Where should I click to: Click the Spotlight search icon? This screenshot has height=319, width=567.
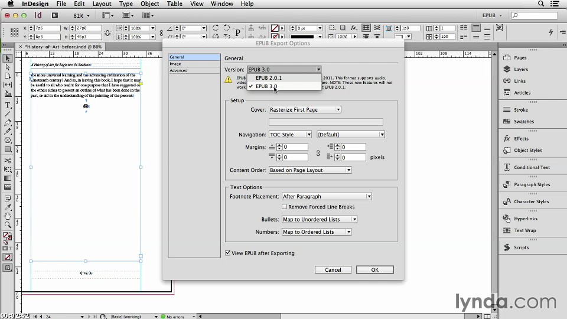click(541, 4)
